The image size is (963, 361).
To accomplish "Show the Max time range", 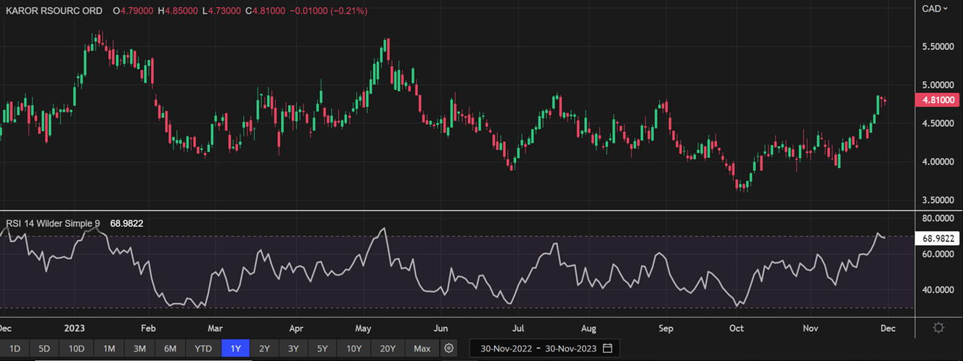I will click(422, 349).
